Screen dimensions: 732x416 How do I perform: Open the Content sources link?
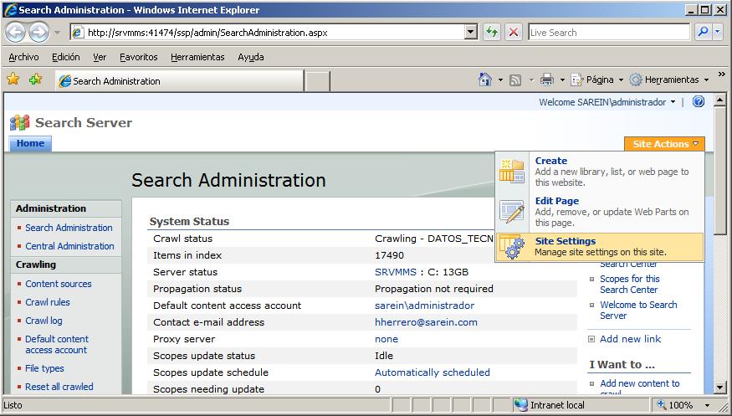pyautogui.click(x=59, y=284)
